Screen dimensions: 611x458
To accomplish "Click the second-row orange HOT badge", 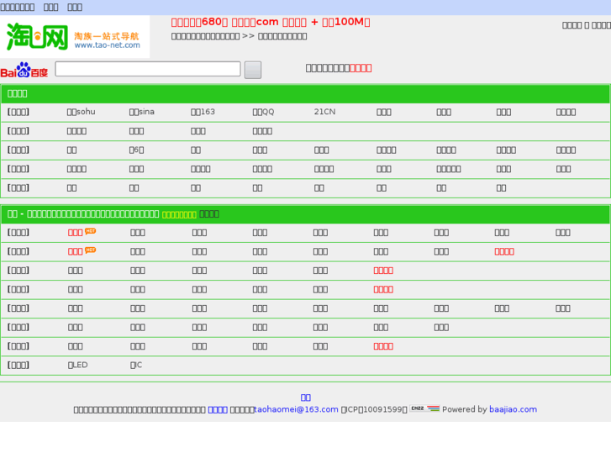I will coord(90,250).
